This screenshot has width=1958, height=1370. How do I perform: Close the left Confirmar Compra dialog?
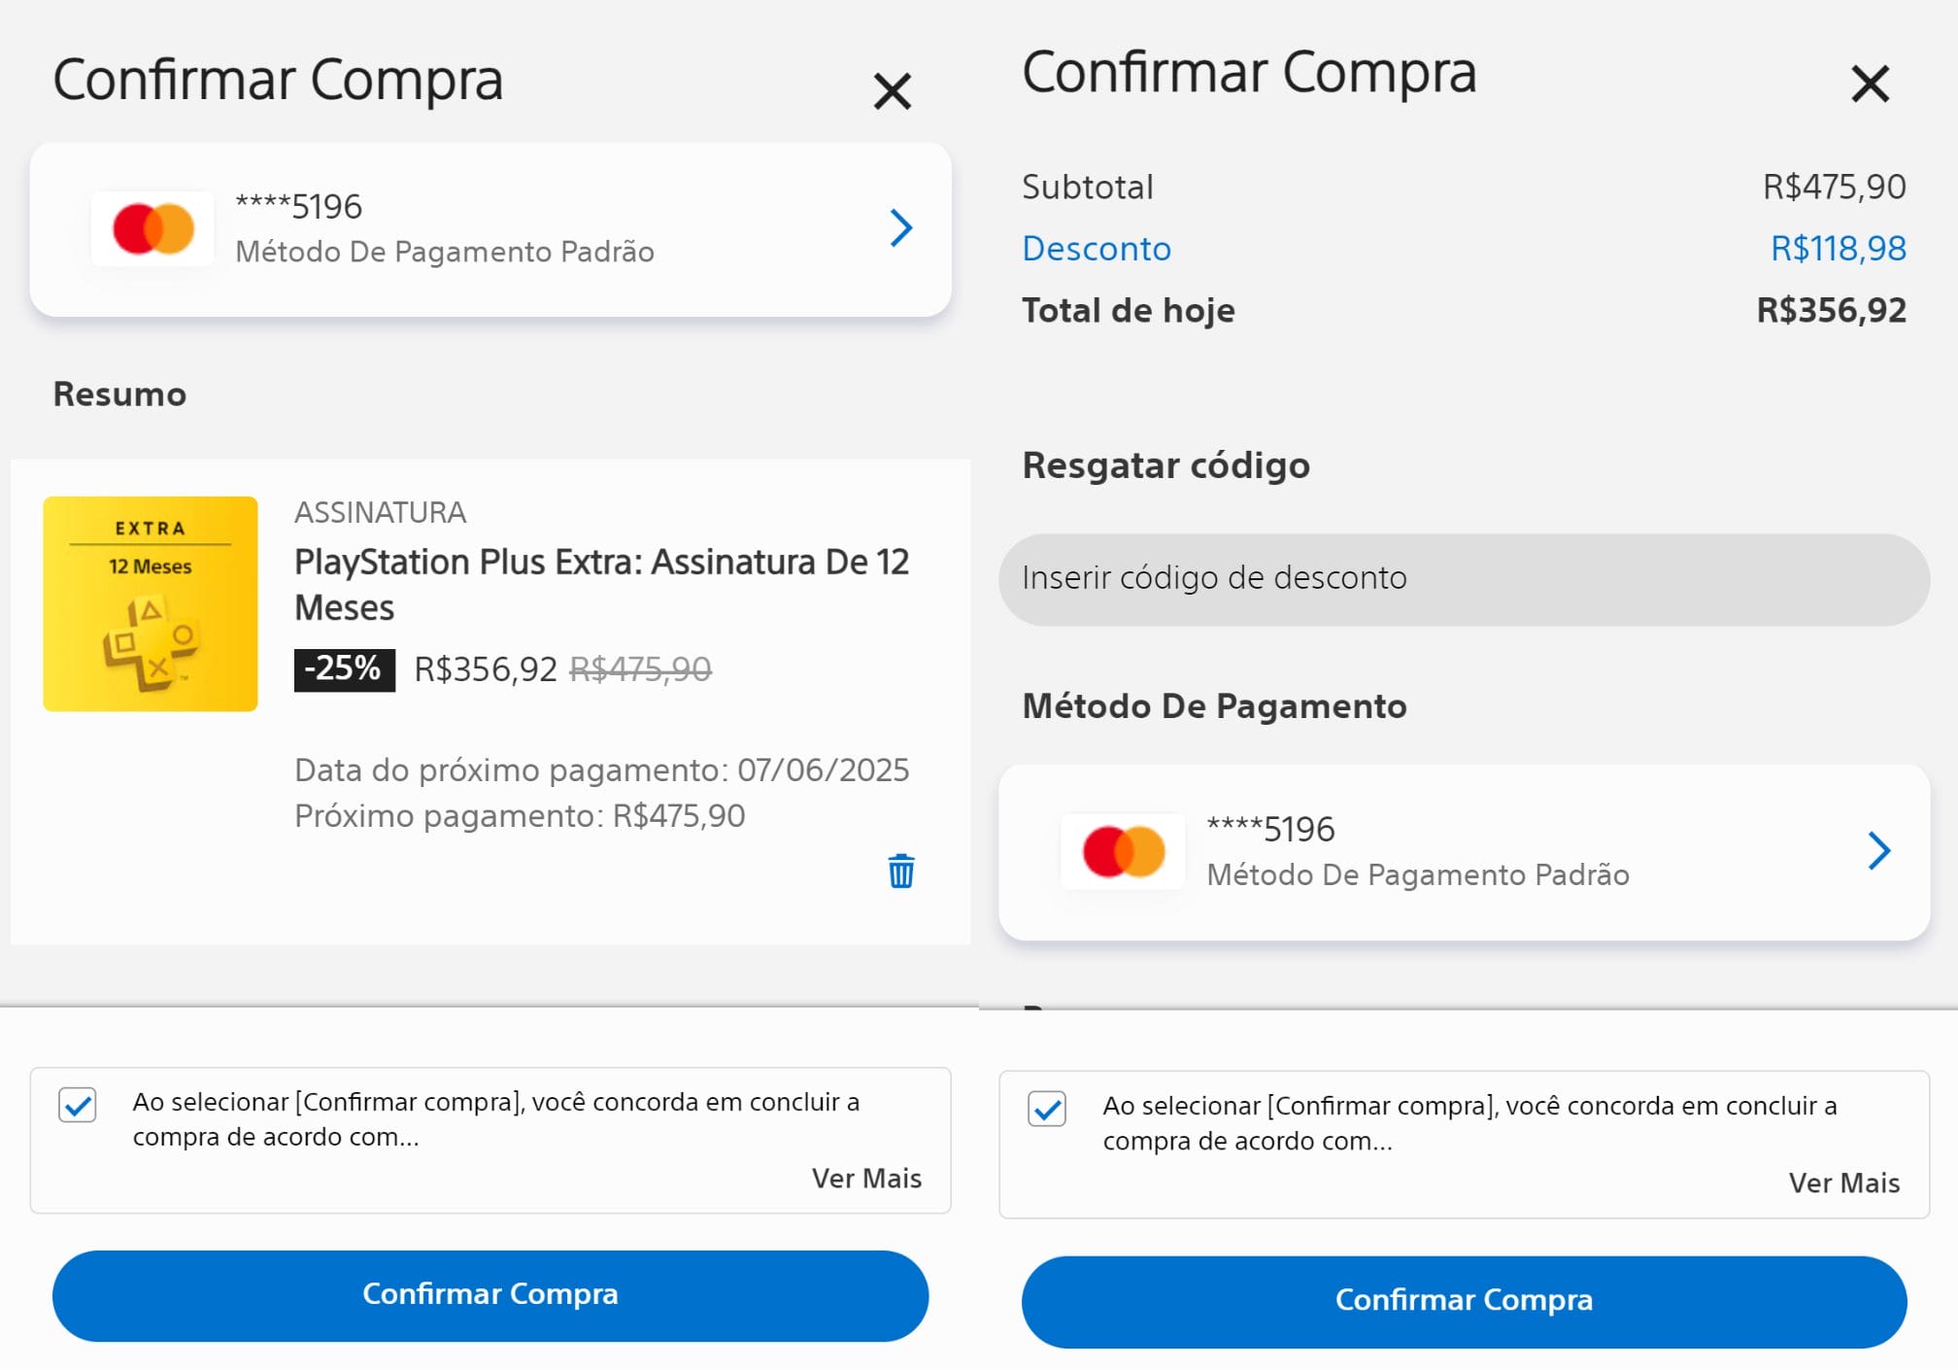(x=892, y=91)
